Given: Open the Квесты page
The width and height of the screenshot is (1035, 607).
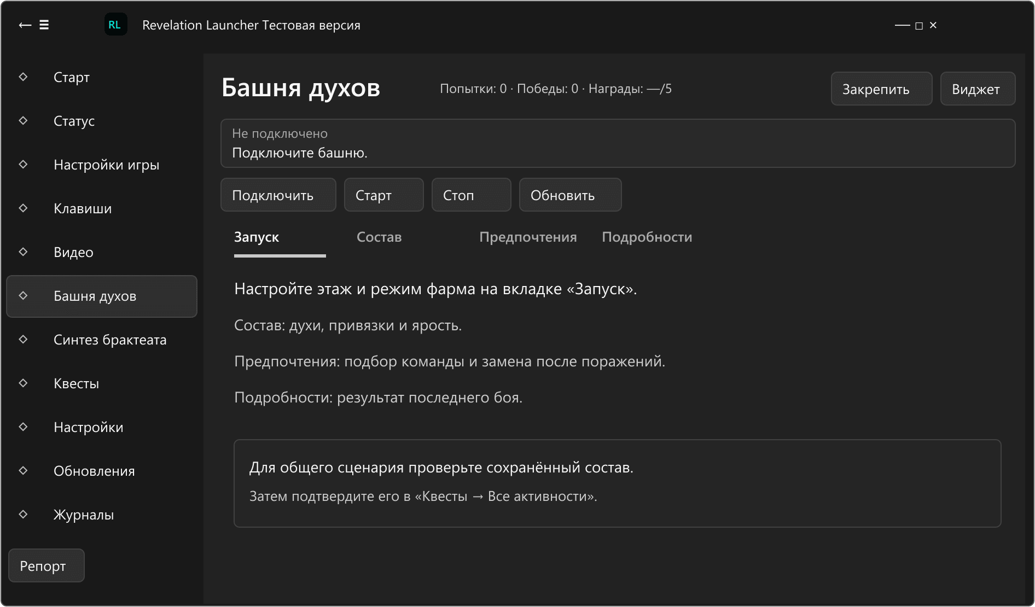Looking at the screenshot, I should pyautogui.click(x=102, y=383).
